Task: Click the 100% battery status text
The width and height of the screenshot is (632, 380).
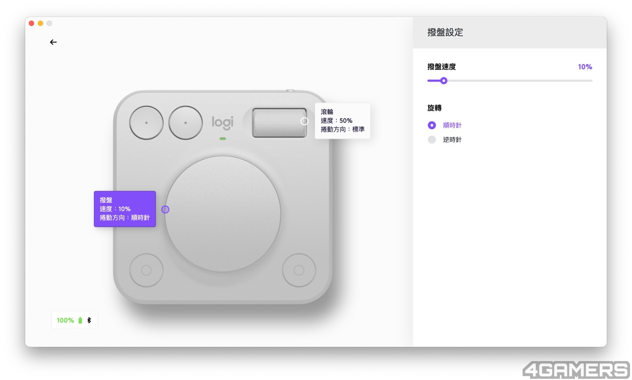Action: 65,320
